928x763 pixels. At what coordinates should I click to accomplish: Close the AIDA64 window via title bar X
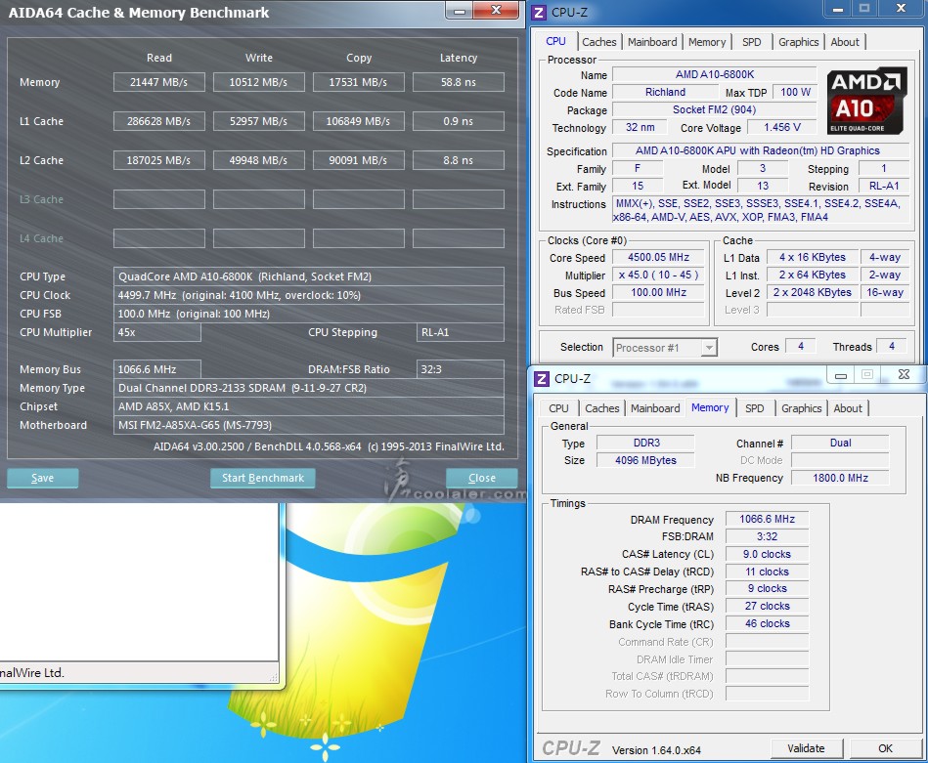pyautogui.click(x=497, y=10)
